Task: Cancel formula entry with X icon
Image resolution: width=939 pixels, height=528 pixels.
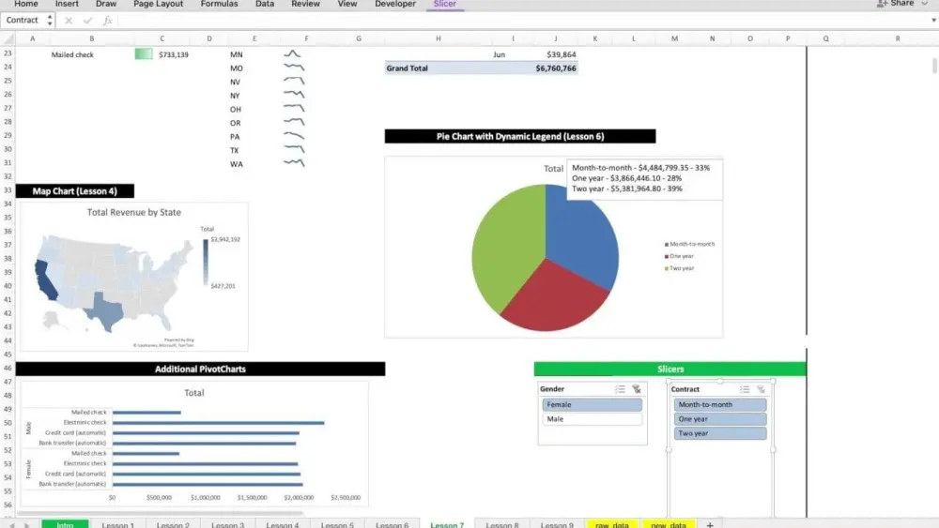Action: 69,21
